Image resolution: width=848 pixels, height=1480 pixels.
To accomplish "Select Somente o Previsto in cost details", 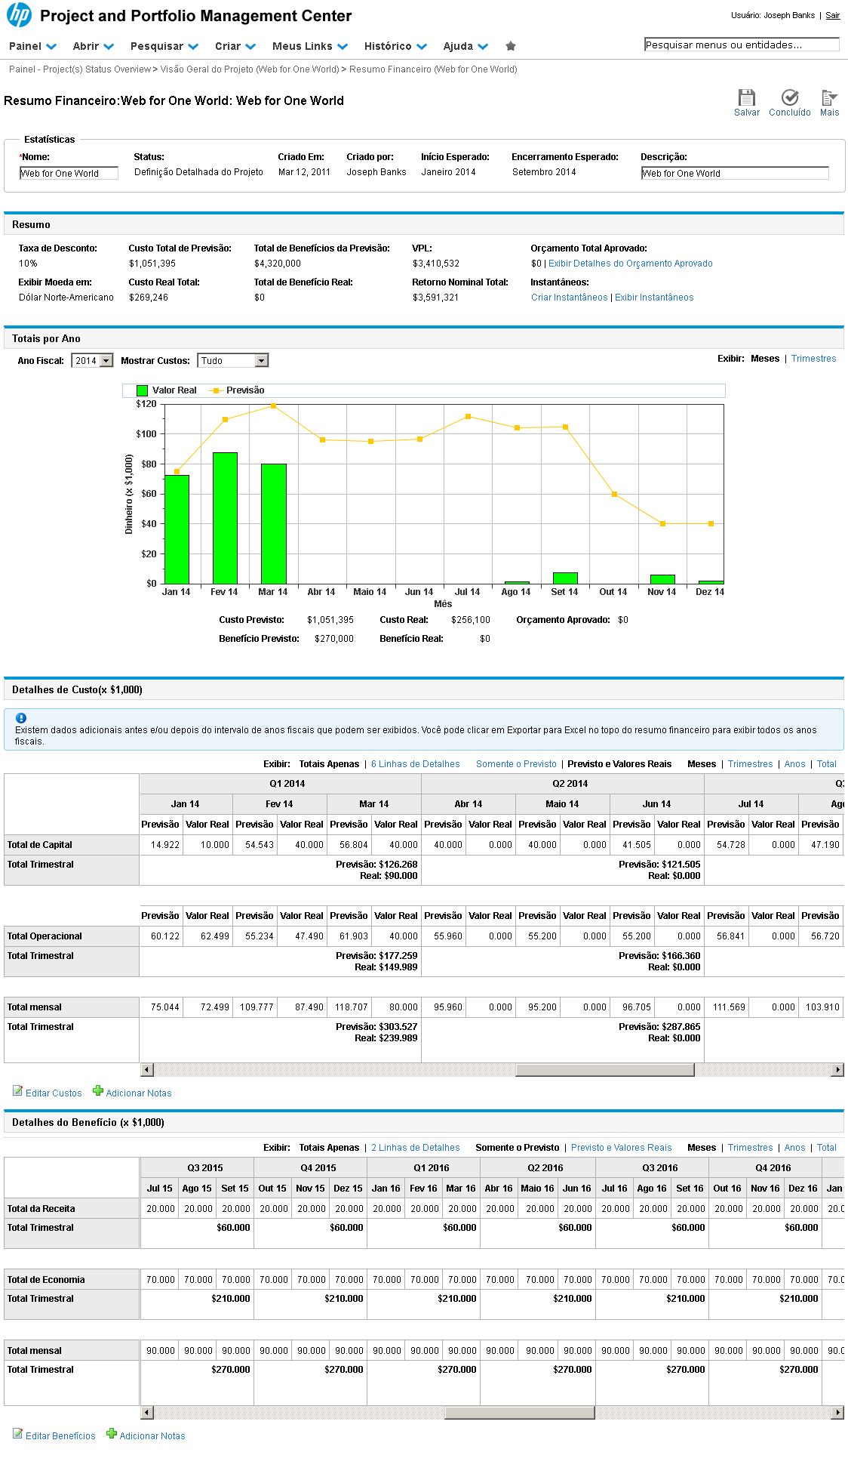I will (x=516, y=764).
